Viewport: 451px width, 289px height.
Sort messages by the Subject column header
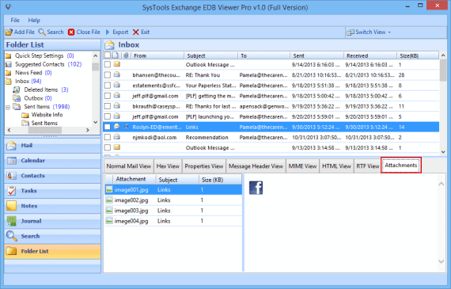(210, 55)
